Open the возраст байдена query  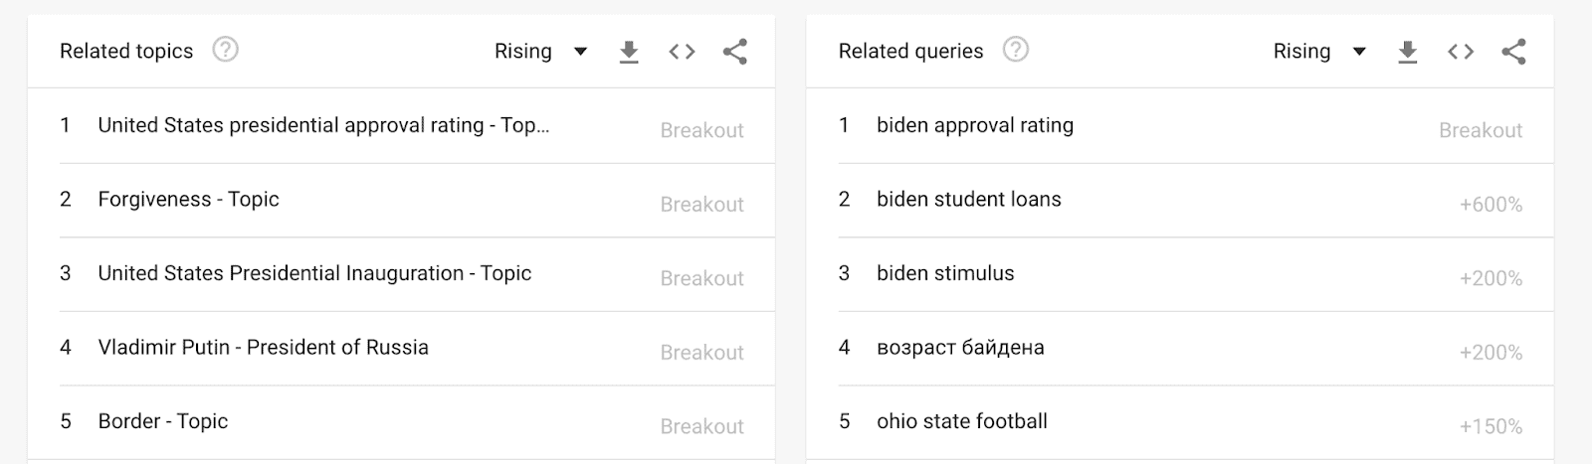tap(960, 348)
